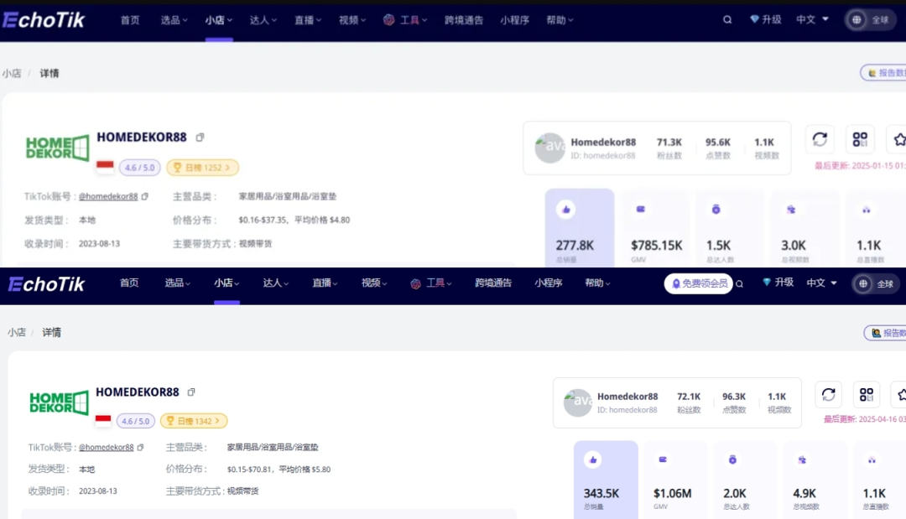Copy the shop name above the 日榜 1252 badge

tap(200, 138)
